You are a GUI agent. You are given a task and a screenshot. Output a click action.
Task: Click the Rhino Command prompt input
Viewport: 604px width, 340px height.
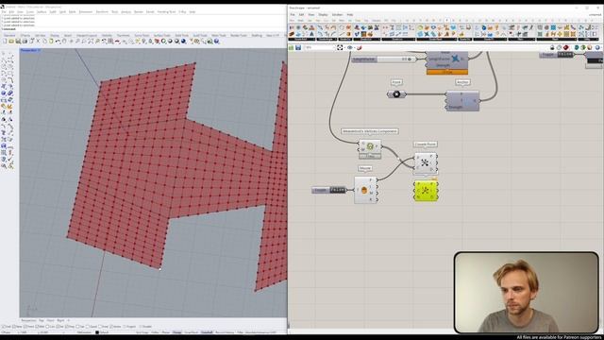[x=144, y=29]
